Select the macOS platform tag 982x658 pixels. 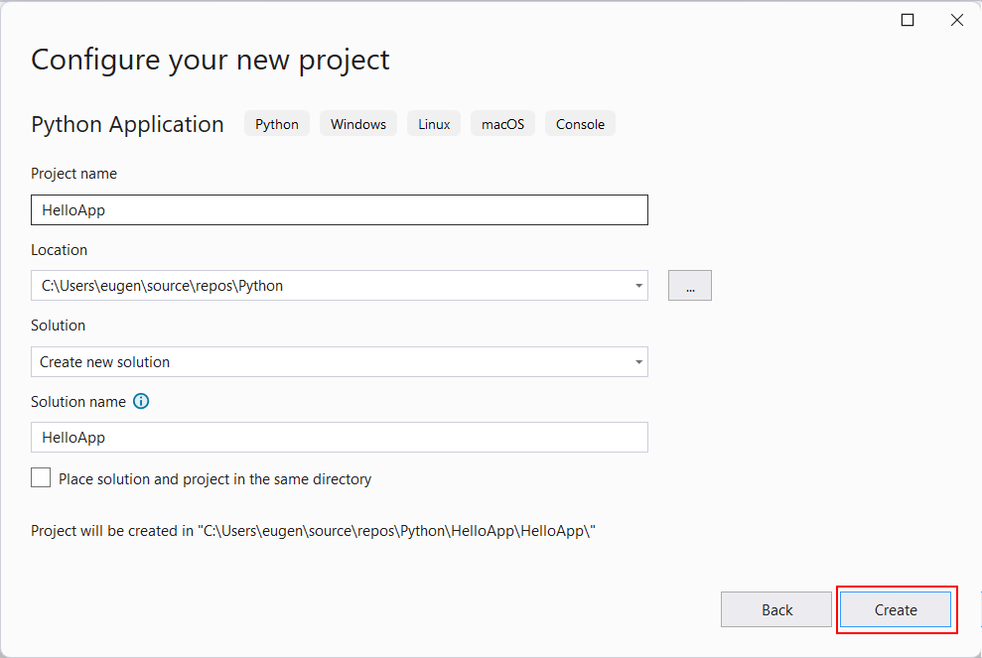pyautogui.click(x=502, y=124)
